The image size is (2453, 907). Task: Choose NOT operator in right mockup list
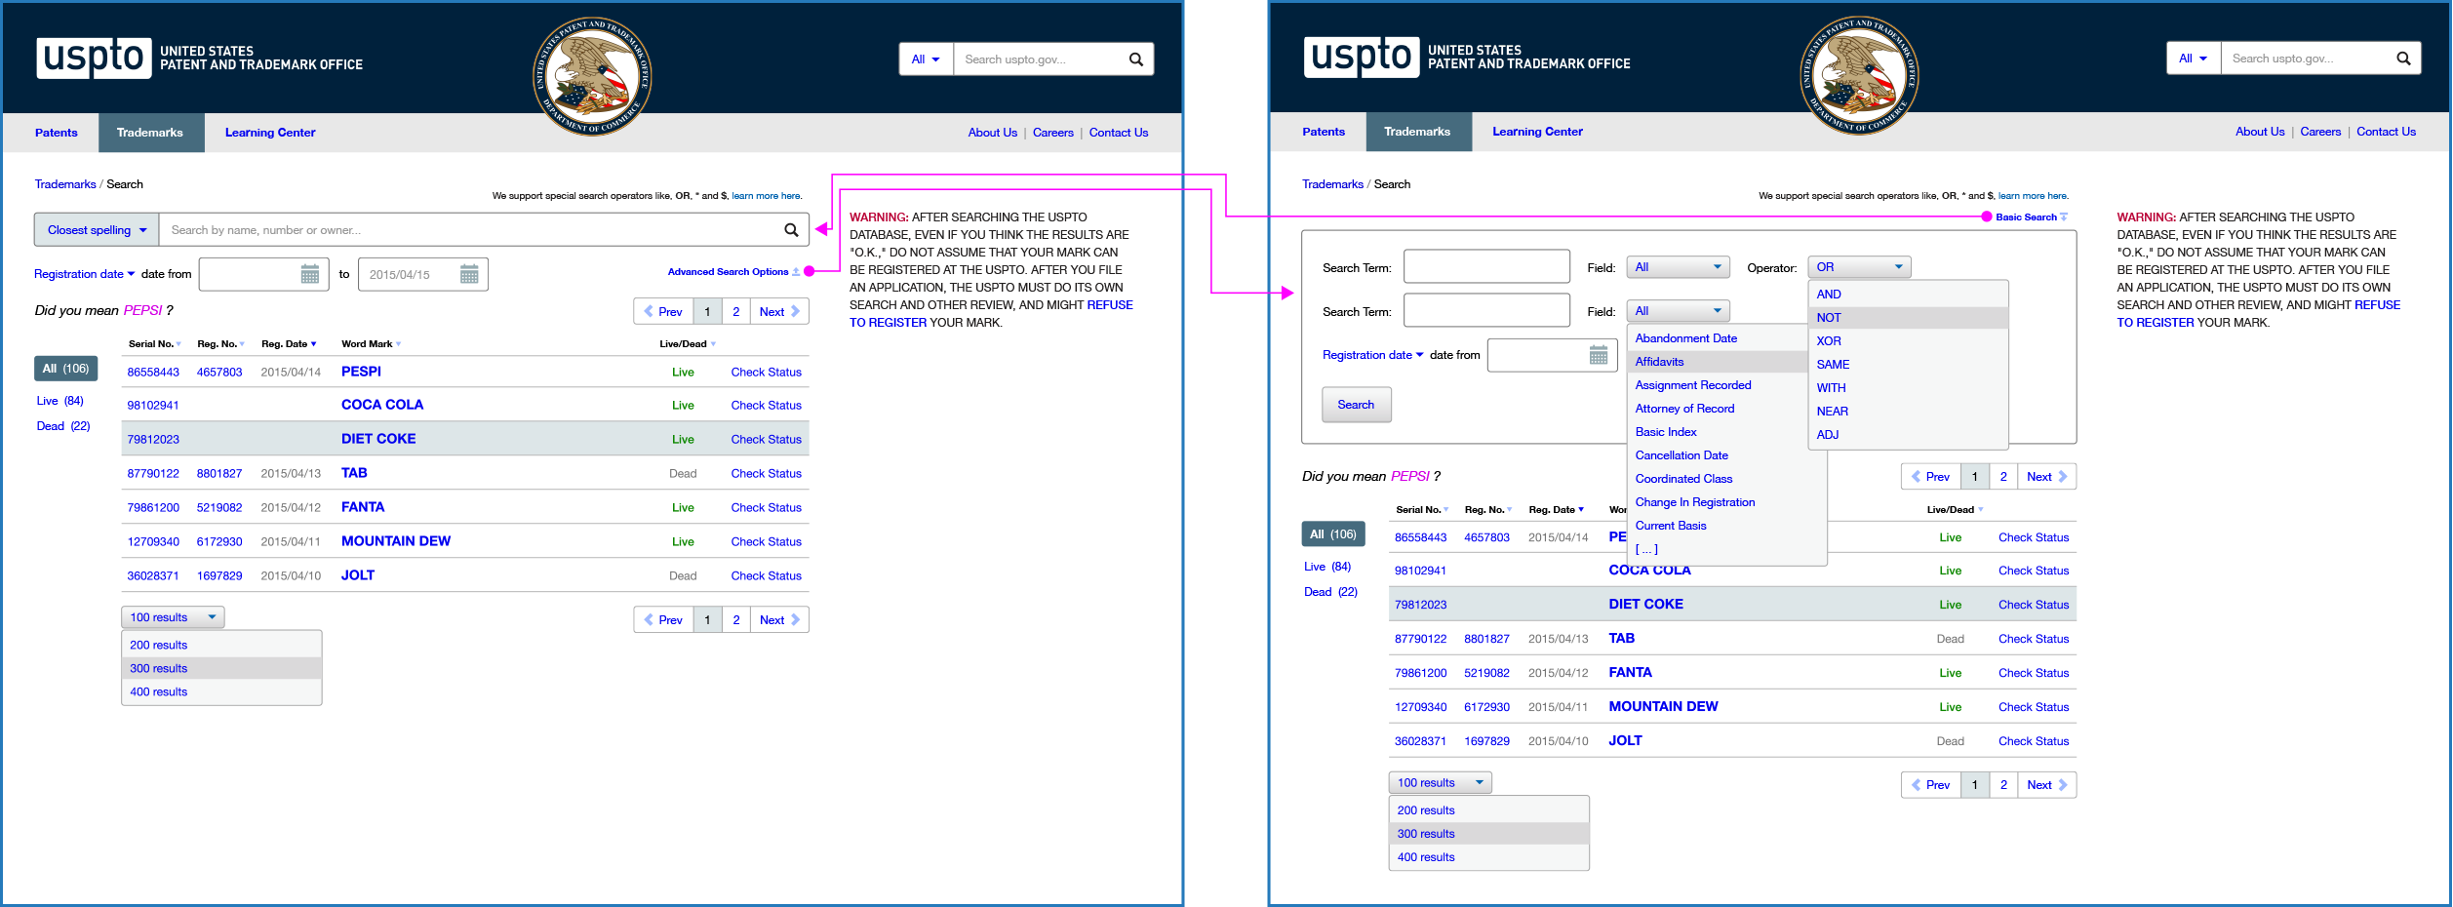click(x=1908, y=318)
